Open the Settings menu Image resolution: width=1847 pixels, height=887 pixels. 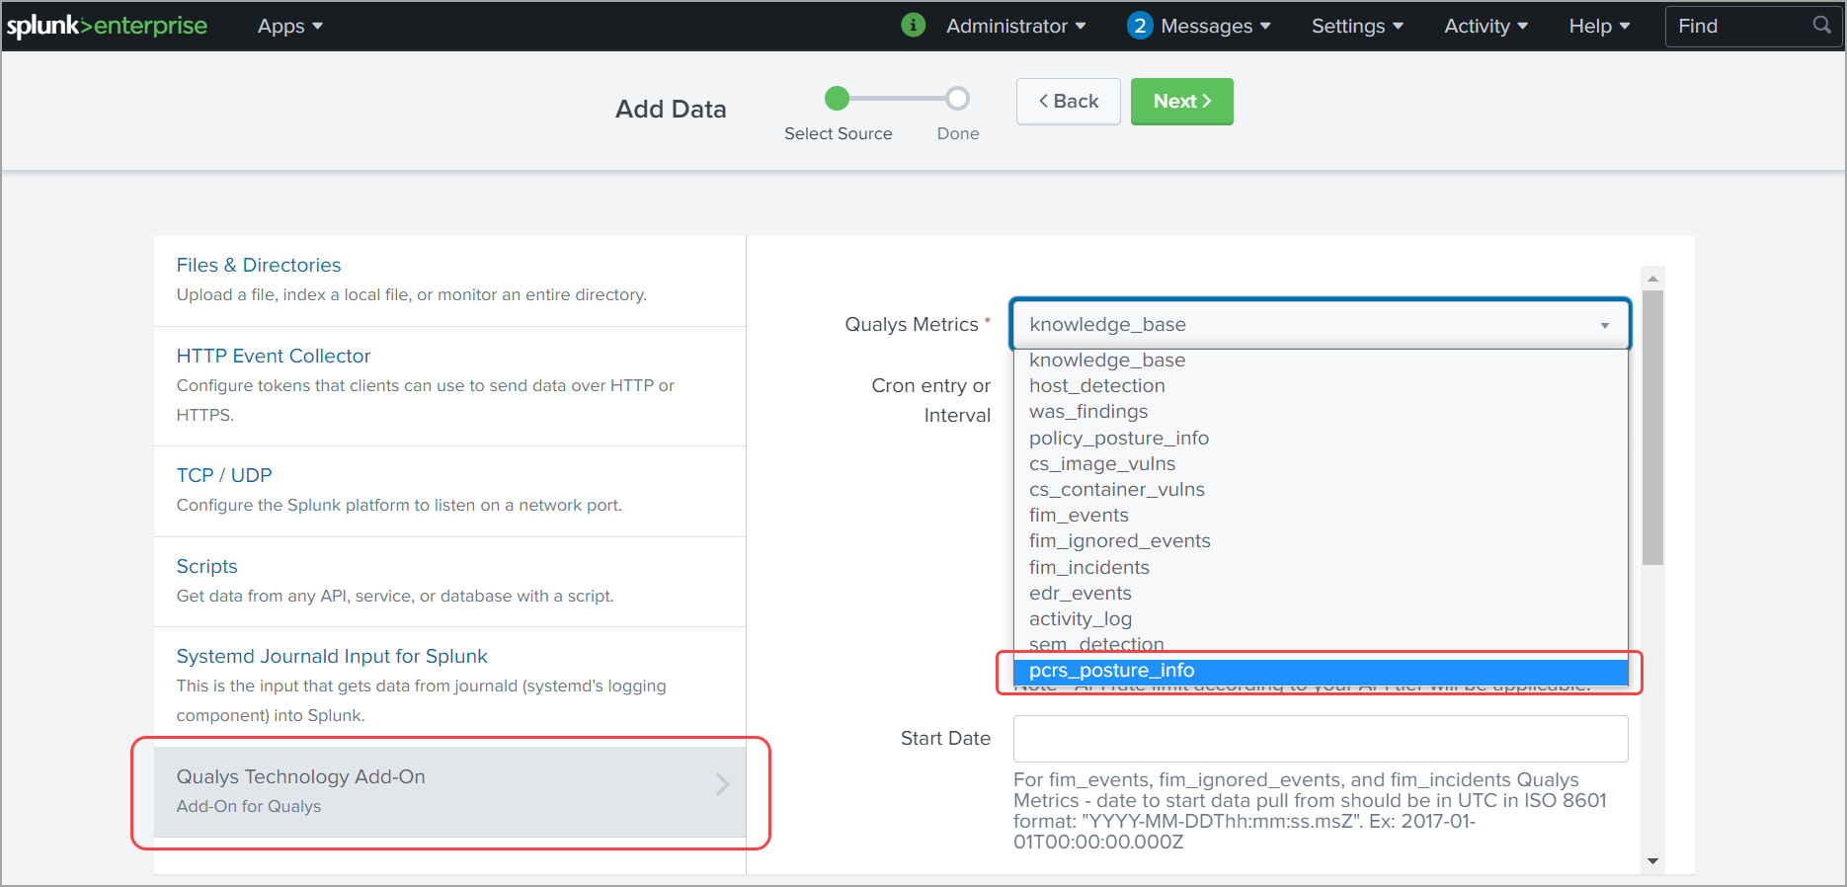[1356, 27]
